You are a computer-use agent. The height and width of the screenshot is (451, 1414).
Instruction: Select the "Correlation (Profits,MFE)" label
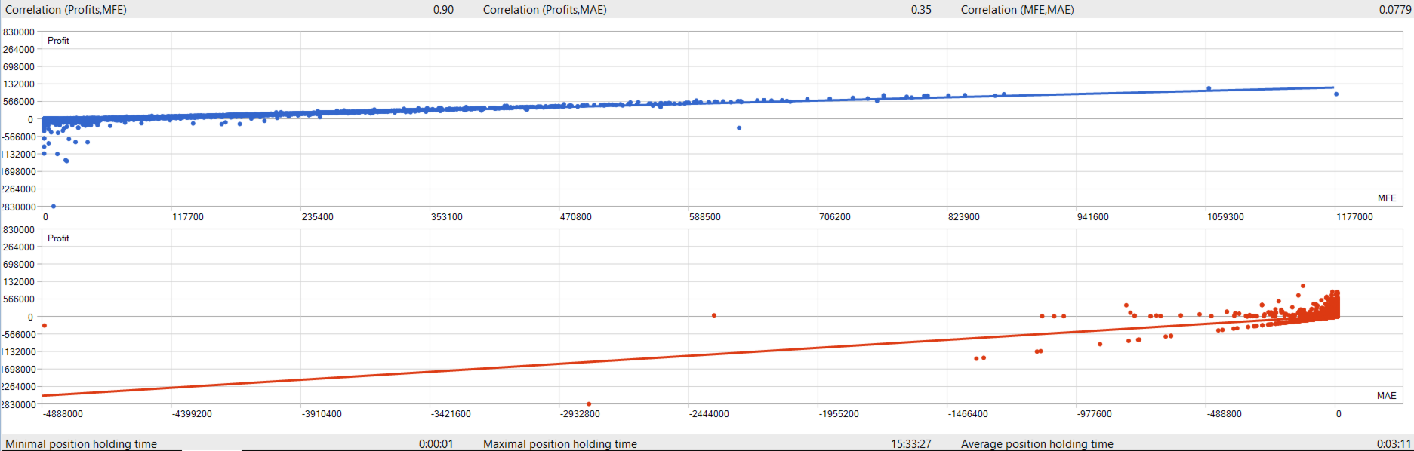[x=66, y=10]
